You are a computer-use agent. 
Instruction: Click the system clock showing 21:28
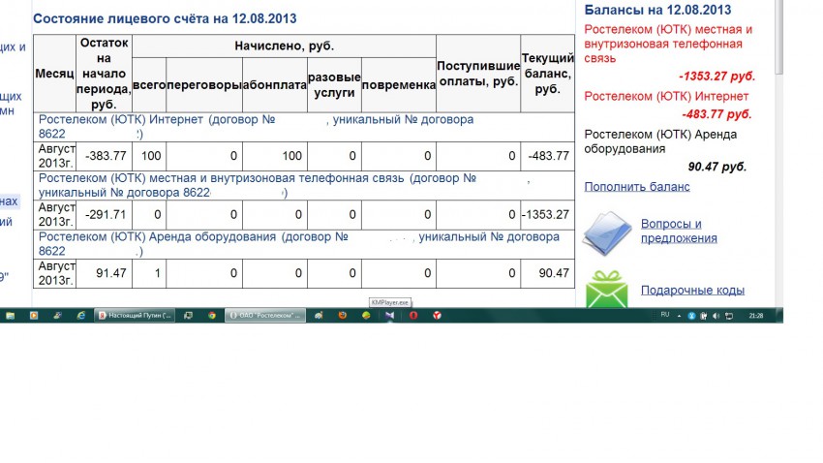[755, 316]
